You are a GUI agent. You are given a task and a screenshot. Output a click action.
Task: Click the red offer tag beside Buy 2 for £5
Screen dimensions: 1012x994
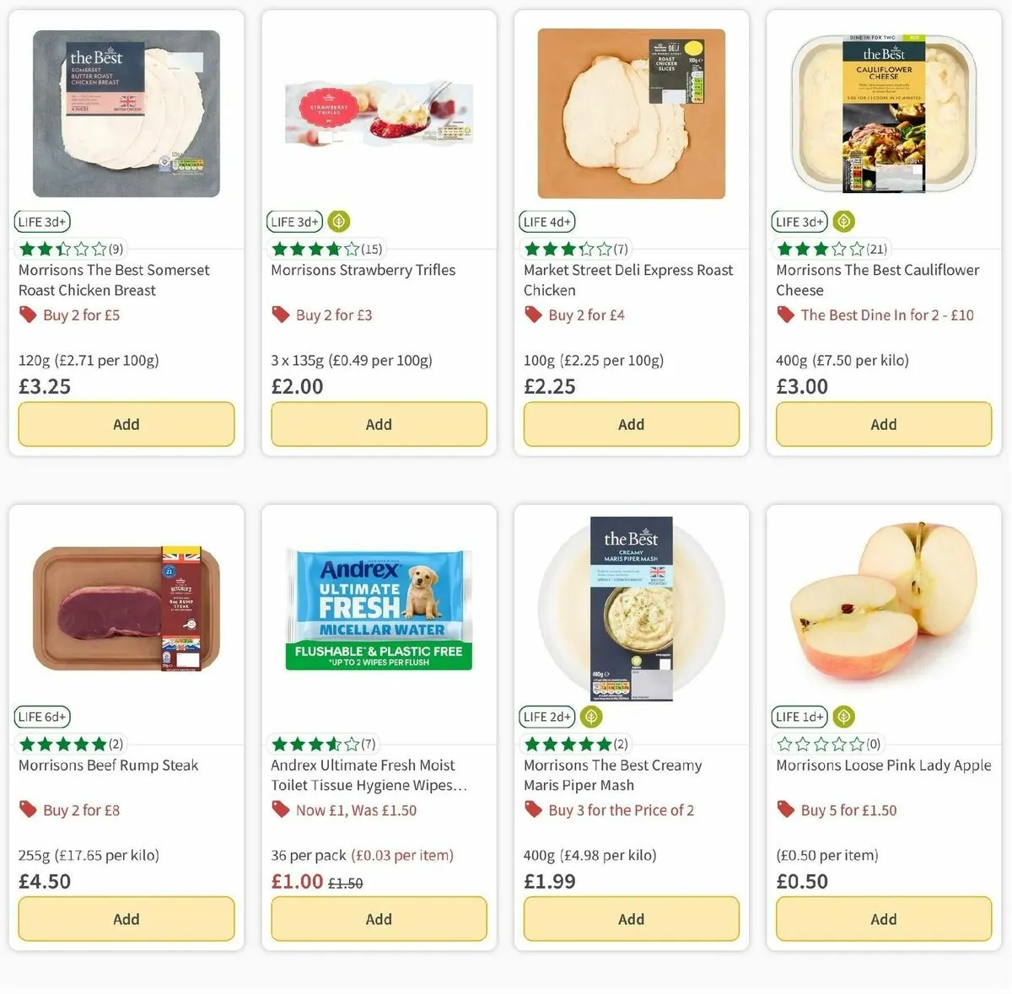(x=28, y=314)
